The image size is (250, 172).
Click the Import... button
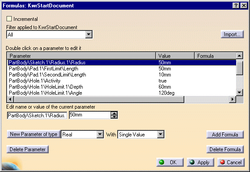pos(232,34)
